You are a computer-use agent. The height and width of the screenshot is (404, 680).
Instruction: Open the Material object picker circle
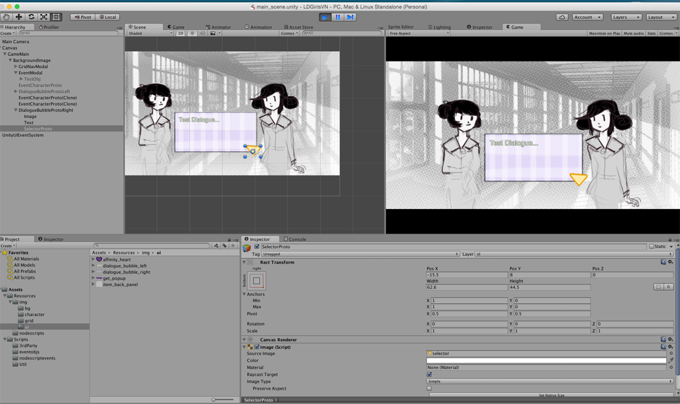671,367
